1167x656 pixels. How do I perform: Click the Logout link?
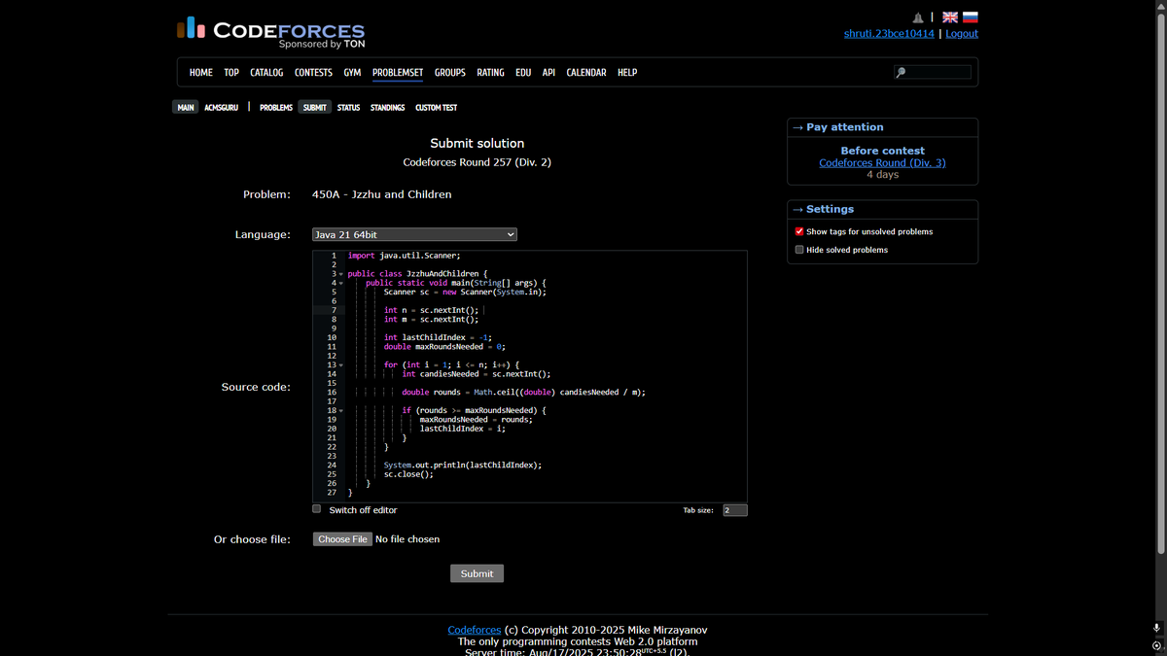(962, 33)
